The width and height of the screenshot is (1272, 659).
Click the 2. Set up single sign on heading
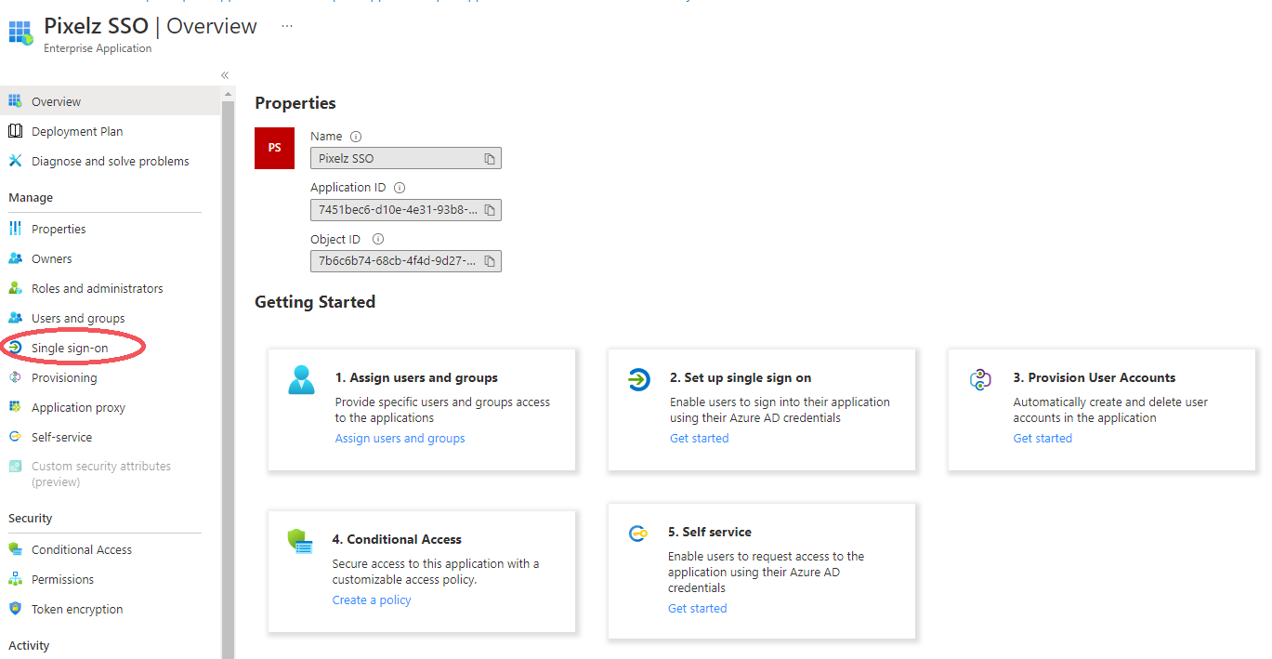click(x=741, y=378)
